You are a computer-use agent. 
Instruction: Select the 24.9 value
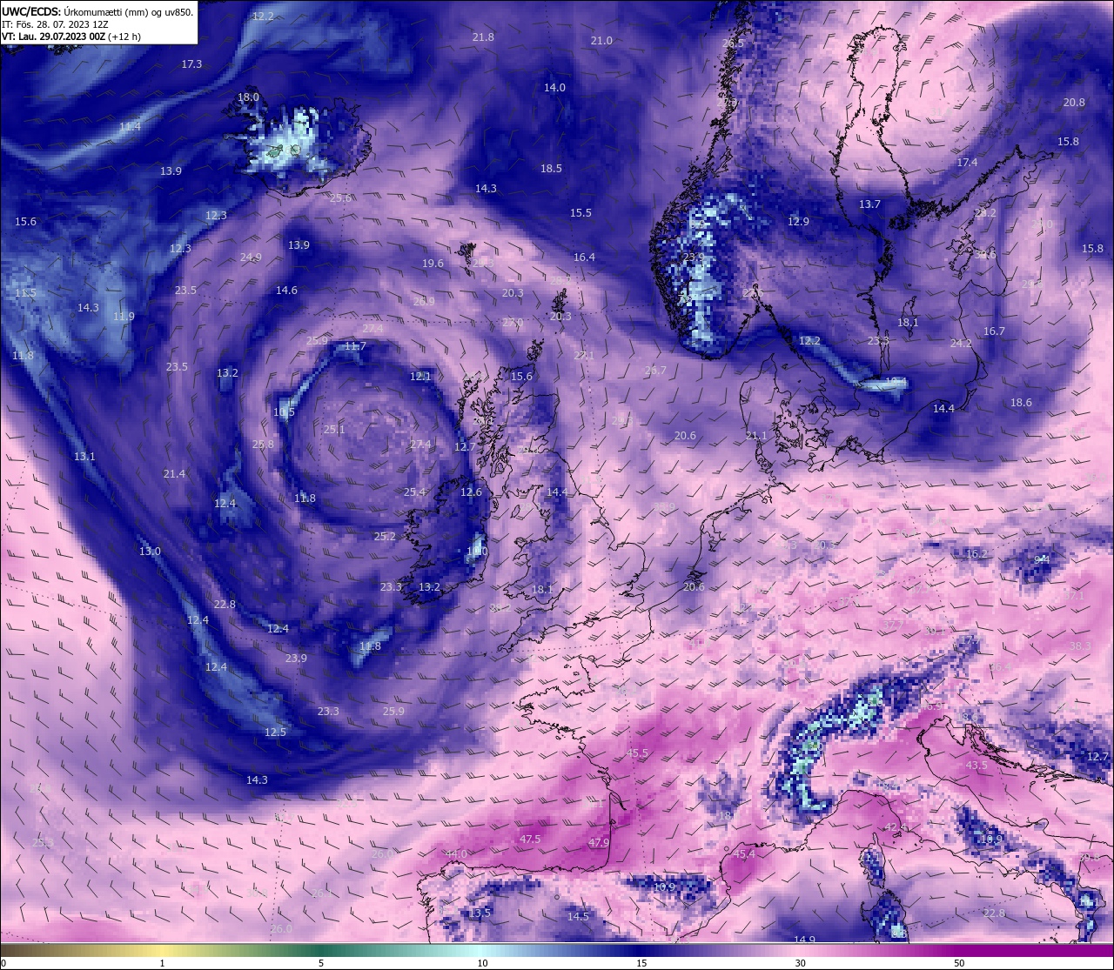coord(251,258)
